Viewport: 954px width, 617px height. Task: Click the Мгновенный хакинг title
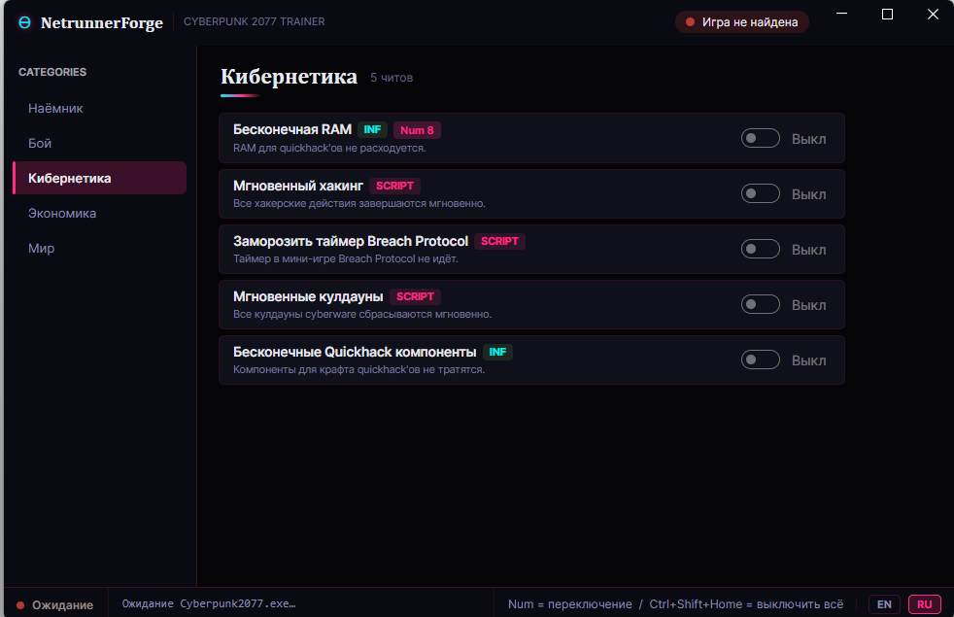coord(298,186)
